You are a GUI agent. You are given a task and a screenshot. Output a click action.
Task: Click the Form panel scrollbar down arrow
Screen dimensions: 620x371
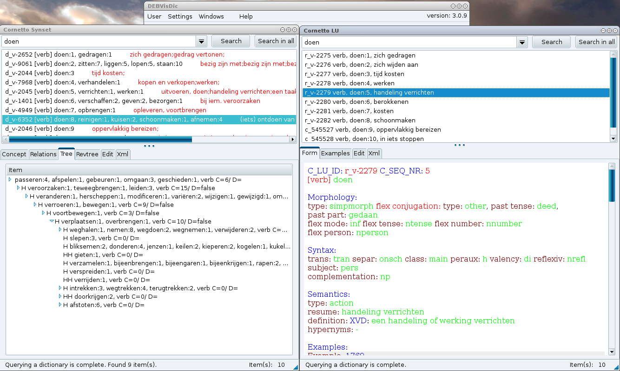[x=612, y=353]
